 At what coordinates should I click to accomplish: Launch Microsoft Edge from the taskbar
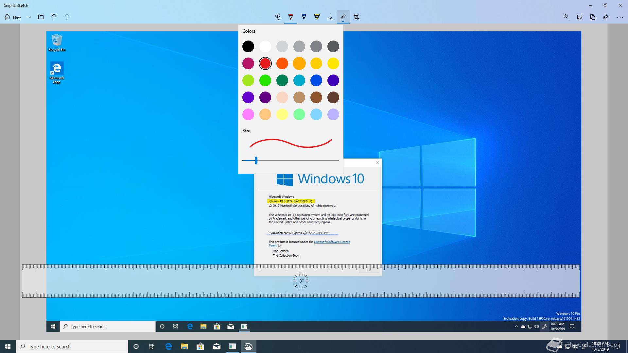[x=168, y=346]
